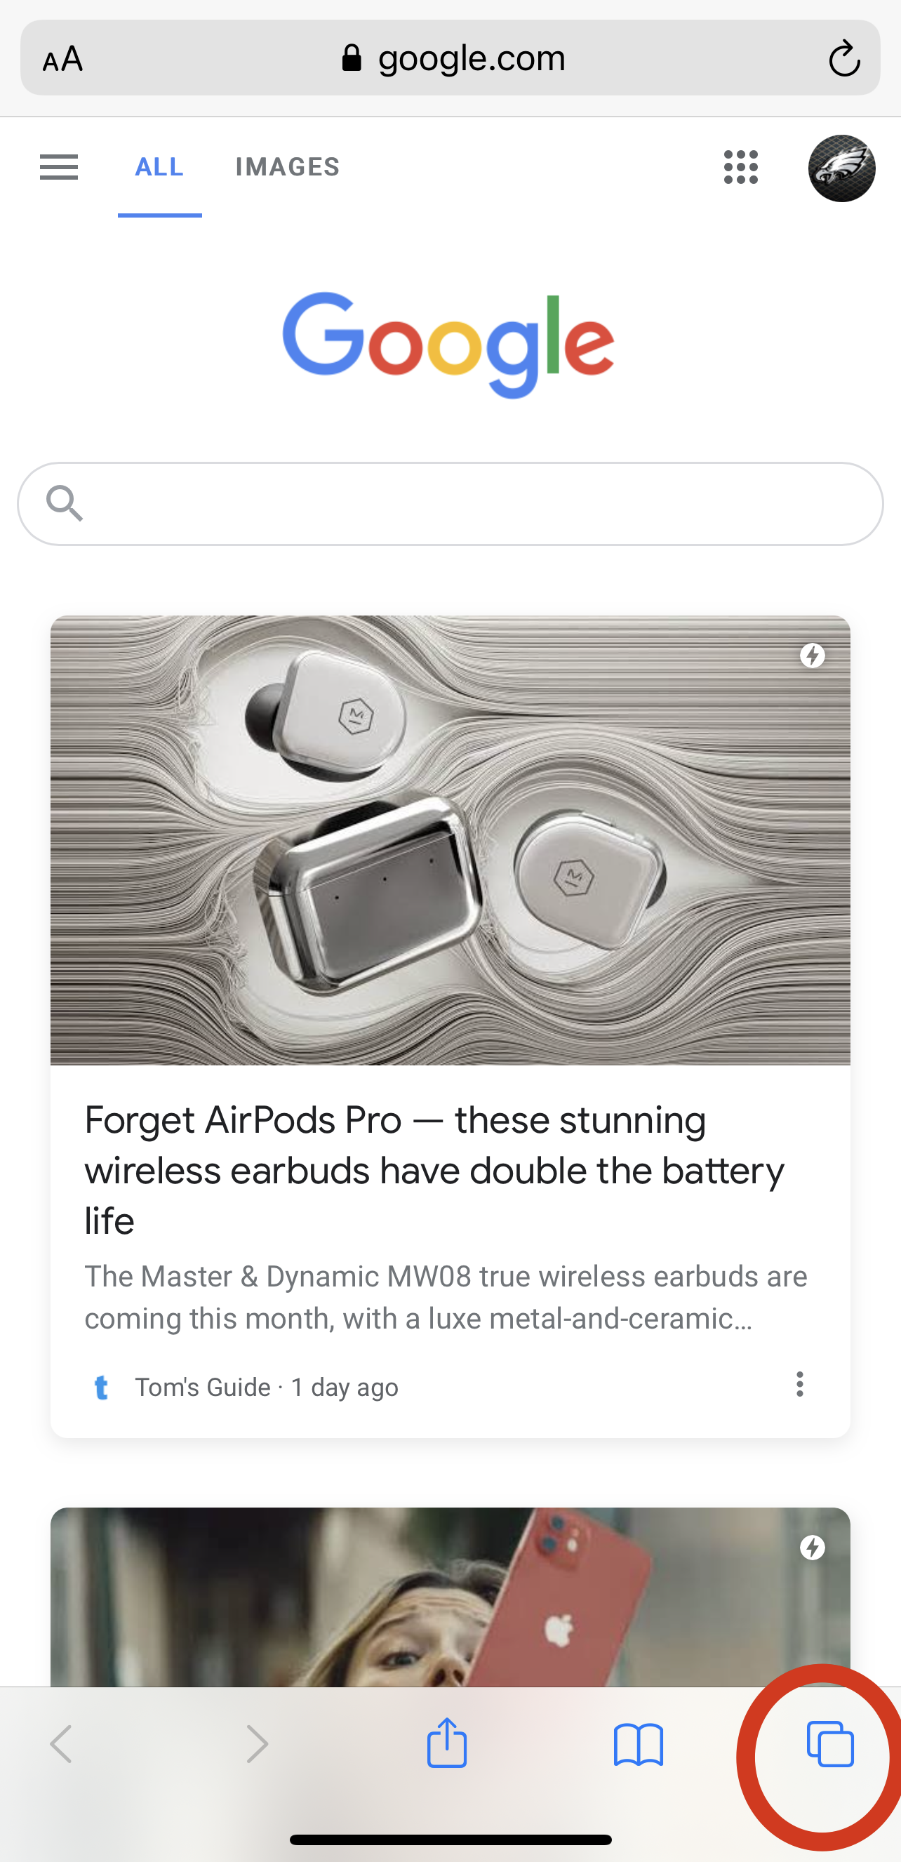
Task: Open the AA text size menu
Action: pos(63,58)
